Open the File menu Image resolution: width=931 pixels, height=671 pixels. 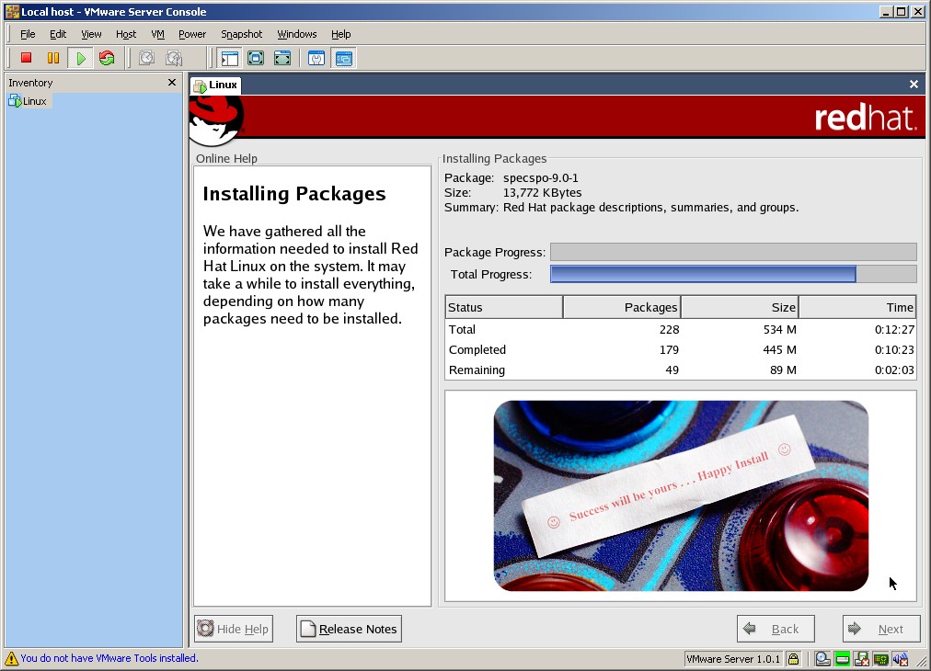[28, 34]
